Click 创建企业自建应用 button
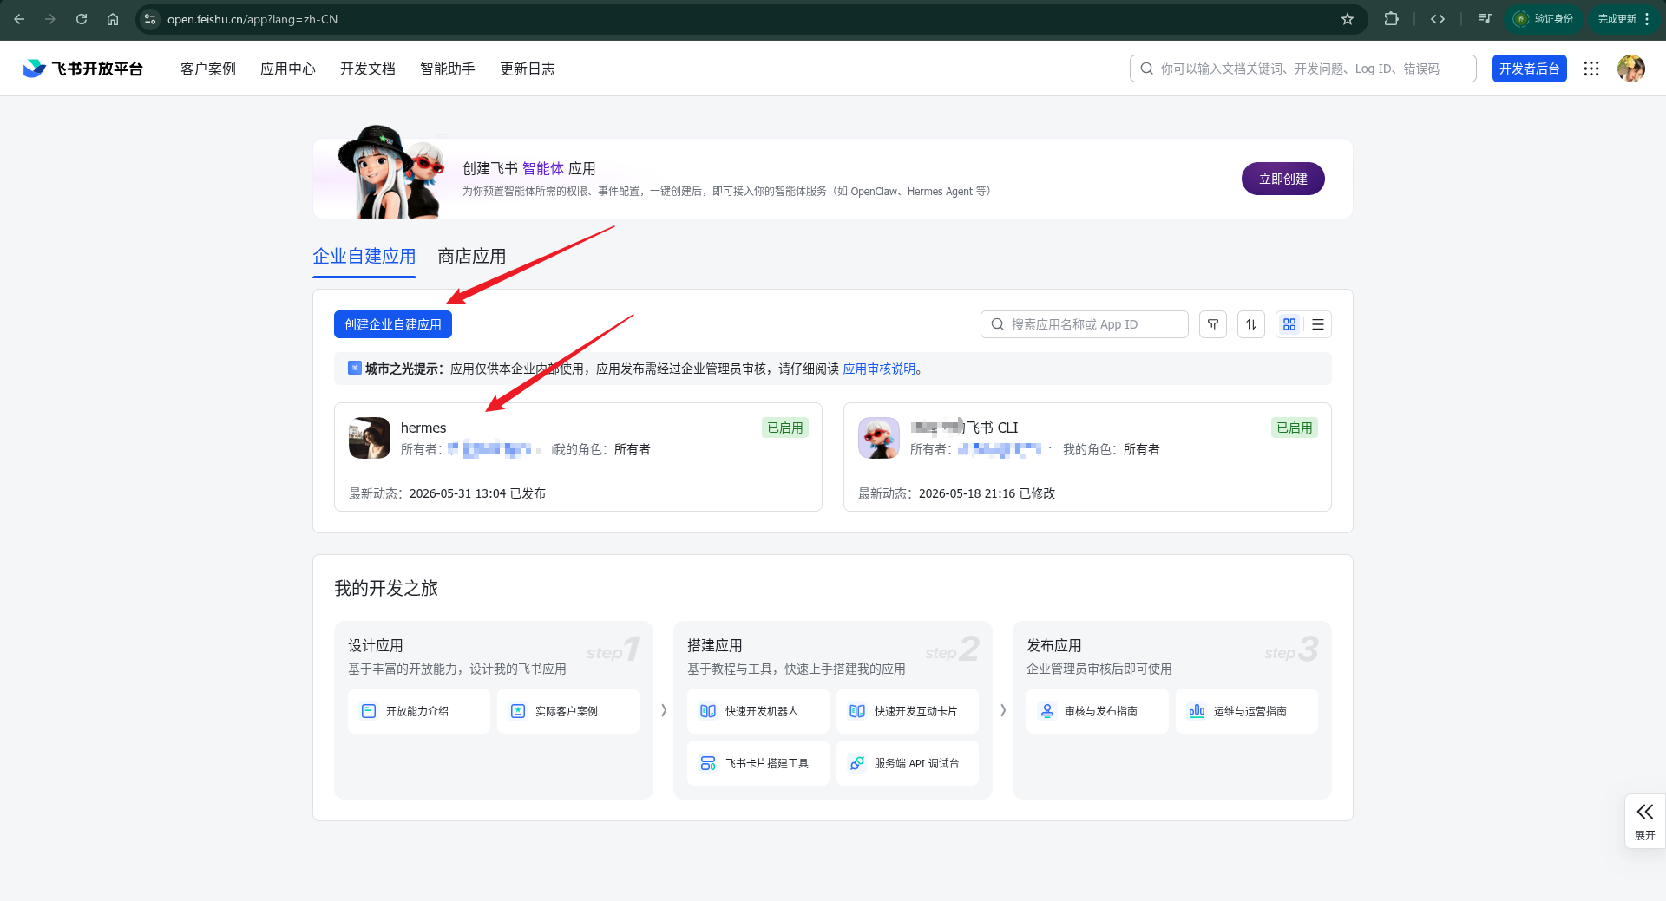 tap(393, 324)
